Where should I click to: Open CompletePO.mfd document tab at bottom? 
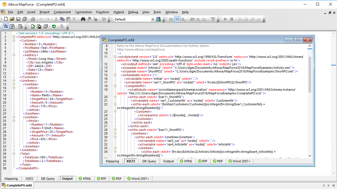coord(17,185)
